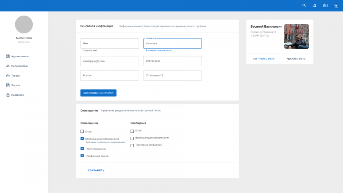This screenshot has height=193, width=343.
Task: Uncheck Телефонные звонки checkbox
Action: (82, 156)
